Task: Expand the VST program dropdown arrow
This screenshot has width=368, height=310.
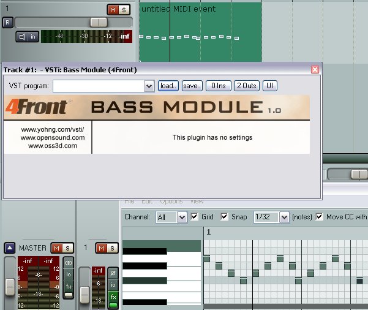Action: (x=149, y=86)
